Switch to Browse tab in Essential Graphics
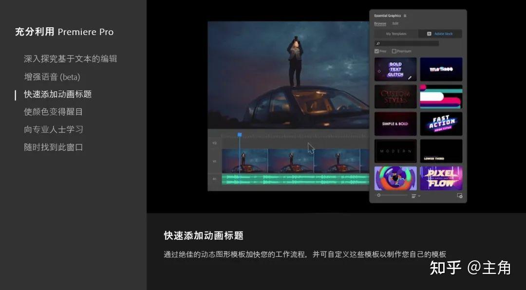 tap(380, 23)
